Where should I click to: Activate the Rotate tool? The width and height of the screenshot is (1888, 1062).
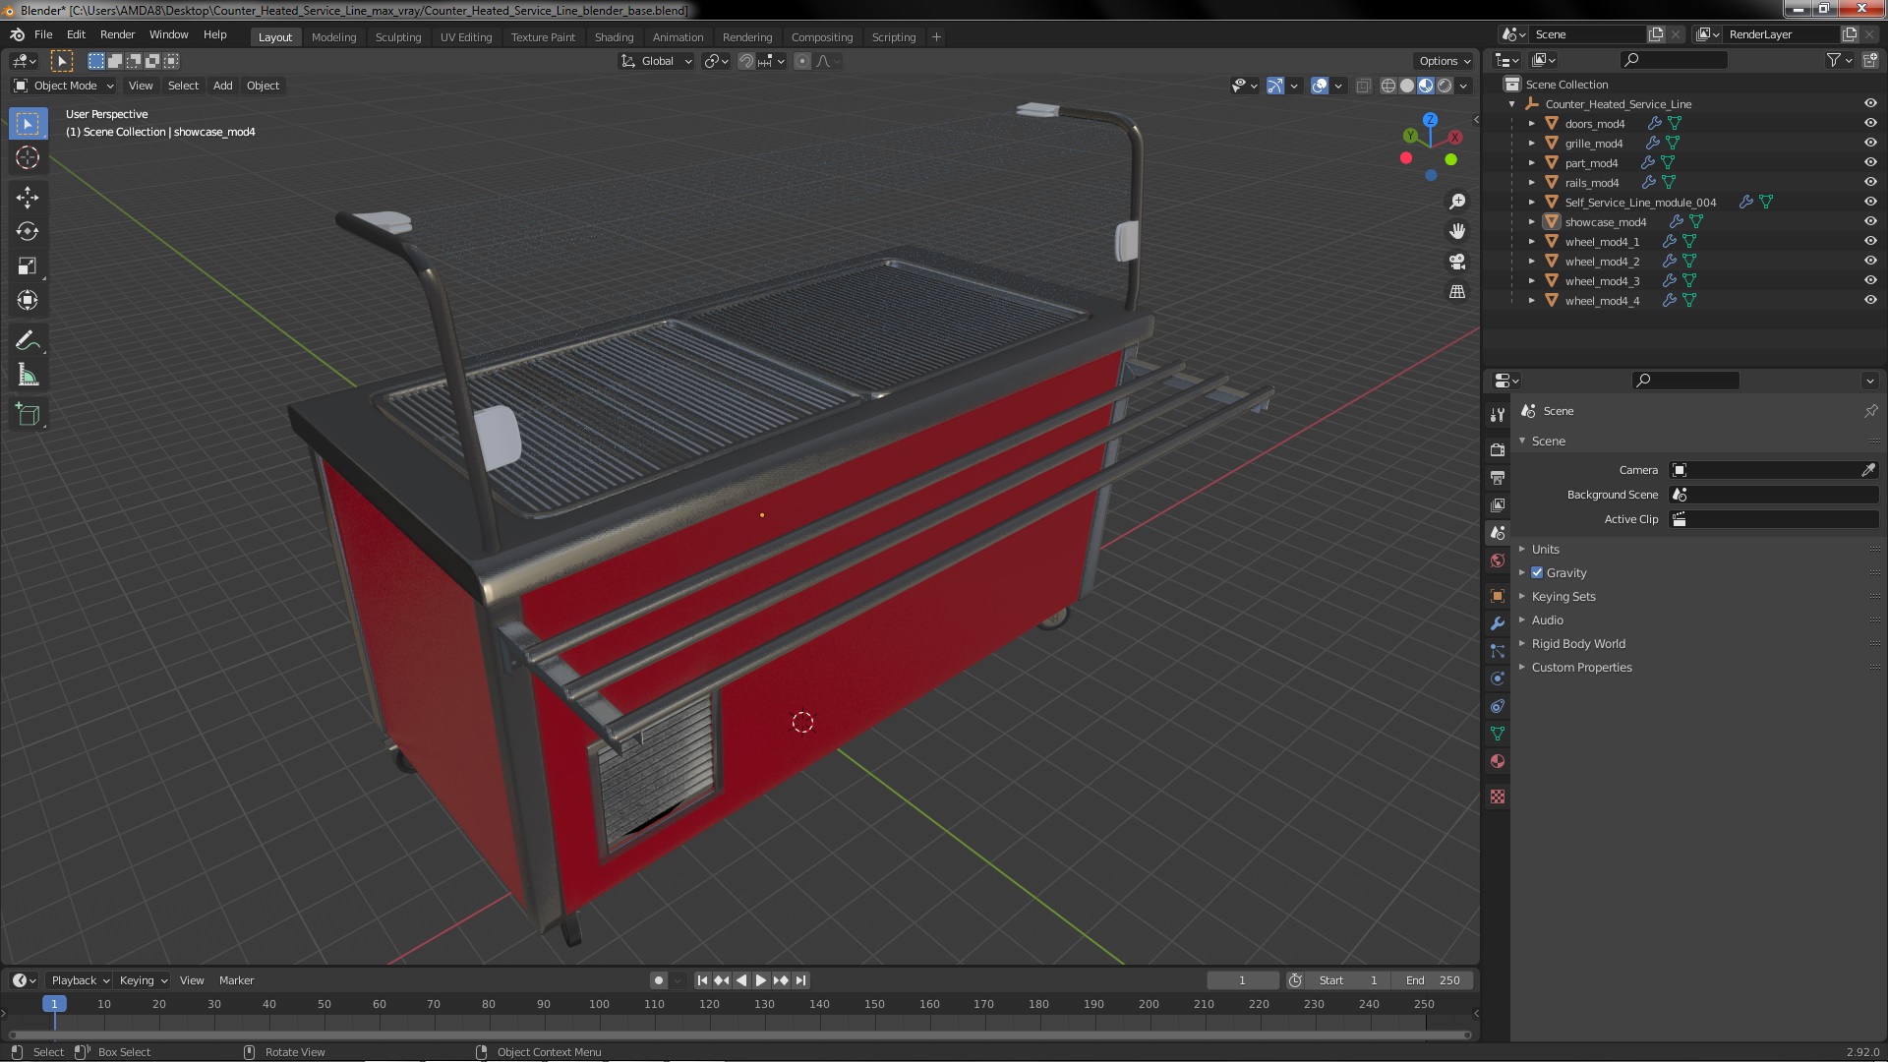point(28,232)
